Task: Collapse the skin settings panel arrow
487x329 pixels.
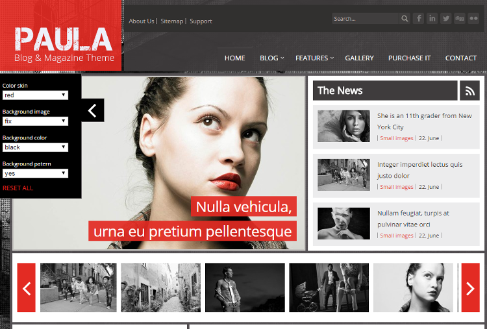Action: tap(92, 111)
